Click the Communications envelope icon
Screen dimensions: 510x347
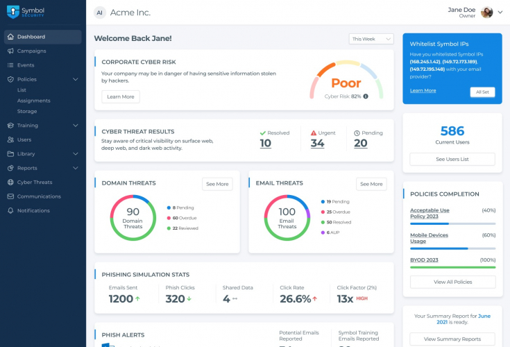(x=10, y=196)
